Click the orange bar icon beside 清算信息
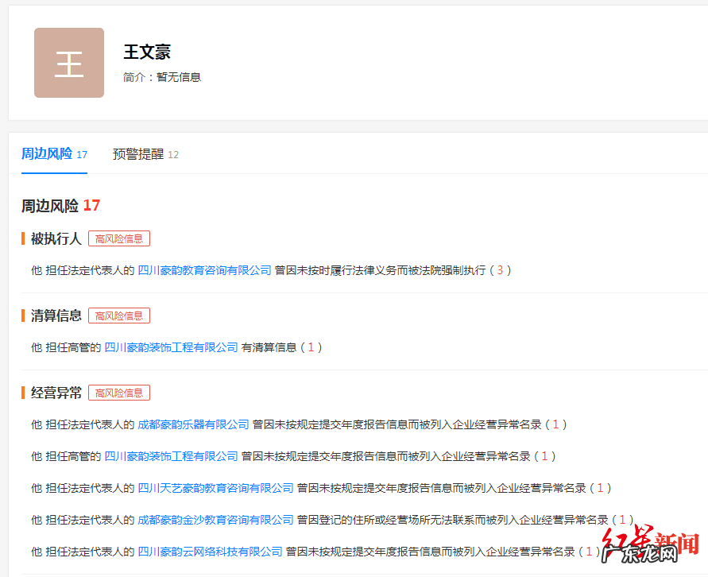The height and width of the screenshot is (577, 708). pyautogui.click(x=23, y=315)
